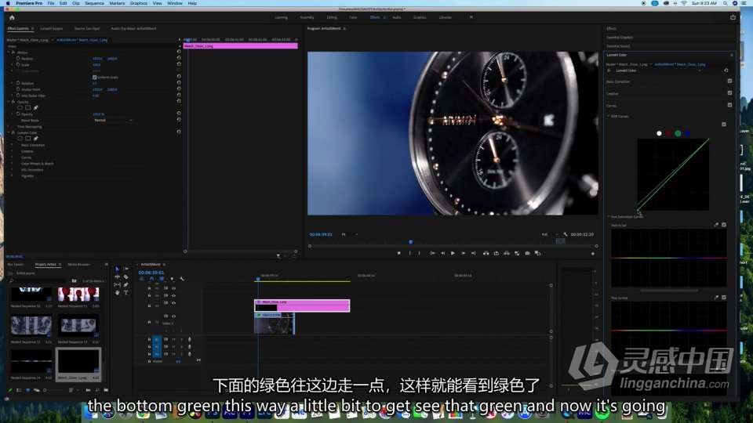Open Comparison View in Program monitor
The height and width of the screenshot is (423, 753).
point(537,253)
